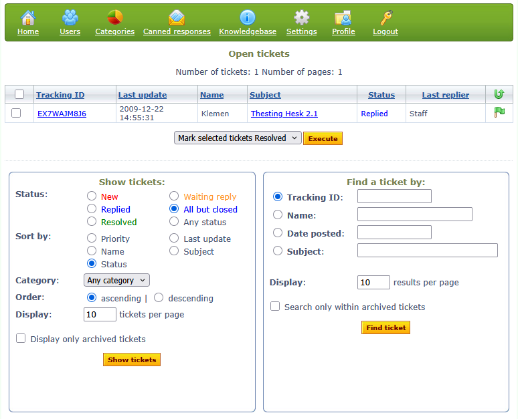The height and width of the screenshot is (419, 518).
Task: Choose descending order radio button
Action: point(159,298)
